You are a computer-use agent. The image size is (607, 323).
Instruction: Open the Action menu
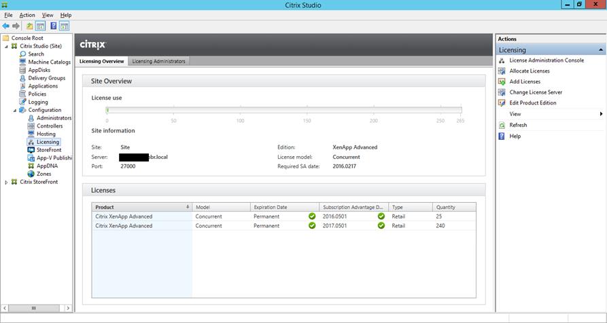coord(27,15)
